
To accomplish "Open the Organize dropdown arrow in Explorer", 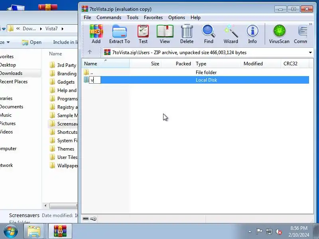I will click(x=8, y=42).
